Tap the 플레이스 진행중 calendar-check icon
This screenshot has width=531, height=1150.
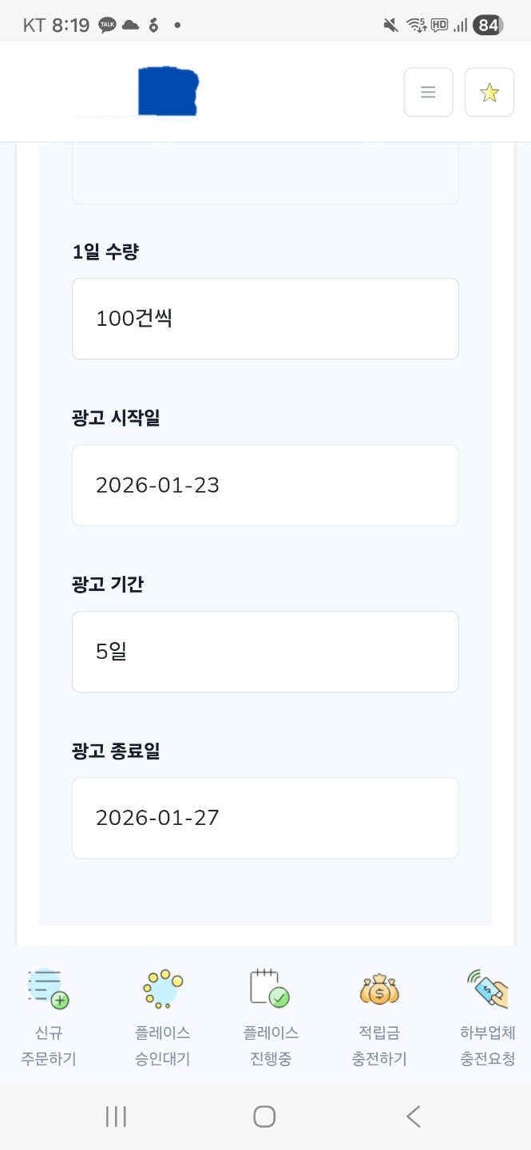coord(270,989)
